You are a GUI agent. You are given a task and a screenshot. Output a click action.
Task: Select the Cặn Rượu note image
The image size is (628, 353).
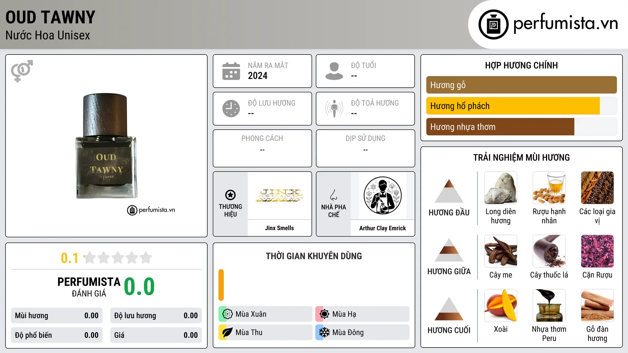point(597,251)
